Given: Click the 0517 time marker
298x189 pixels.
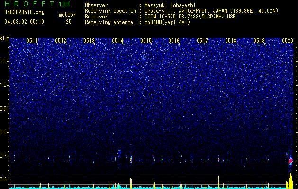Looking at the screenshot, I should 202,41.
